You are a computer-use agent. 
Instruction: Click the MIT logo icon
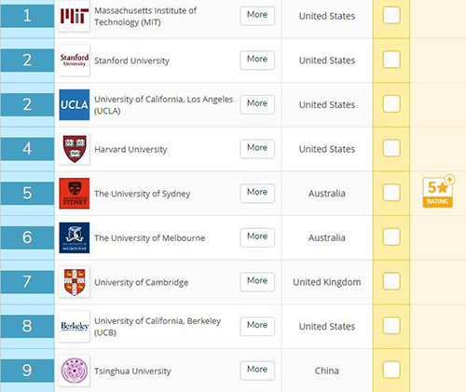click(75, 16)
